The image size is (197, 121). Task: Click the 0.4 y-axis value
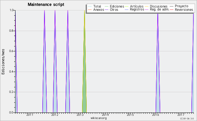click(x=11, y=72)
